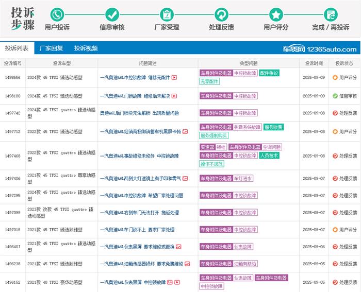Open complaint 一汽奥迪A6L门锁故障 维修后未解决

click(x=134, y=96)
